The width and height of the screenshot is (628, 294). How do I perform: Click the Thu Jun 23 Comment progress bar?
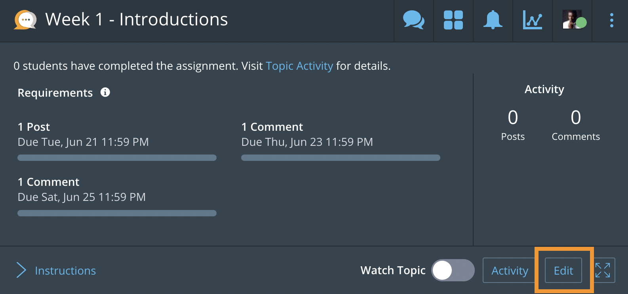pyautogui.click(x=341, y=158)
